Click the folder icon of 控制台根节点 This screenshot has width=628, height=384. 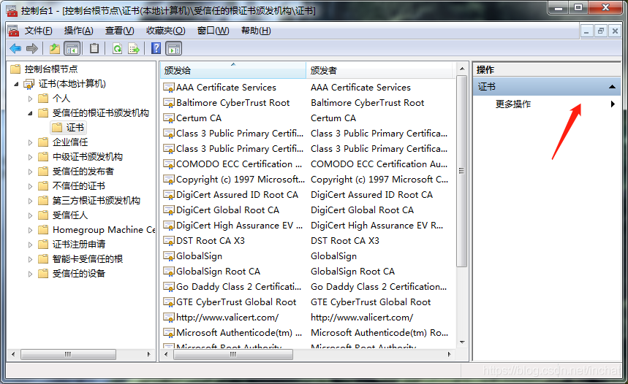pos(15,69)
